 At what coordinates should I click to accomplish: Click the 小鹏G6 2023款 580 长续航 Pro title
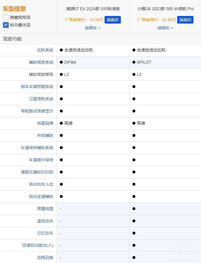click(165, 9)
